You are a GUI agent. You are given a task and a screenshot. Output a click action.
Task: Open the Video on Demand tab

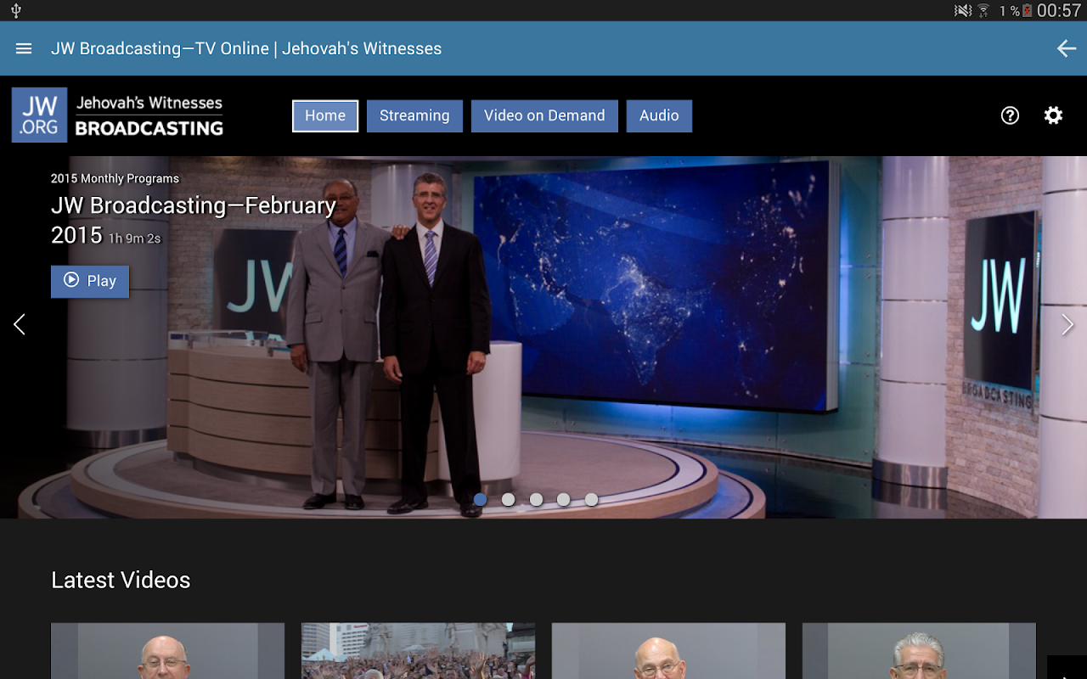coord(544,116)
